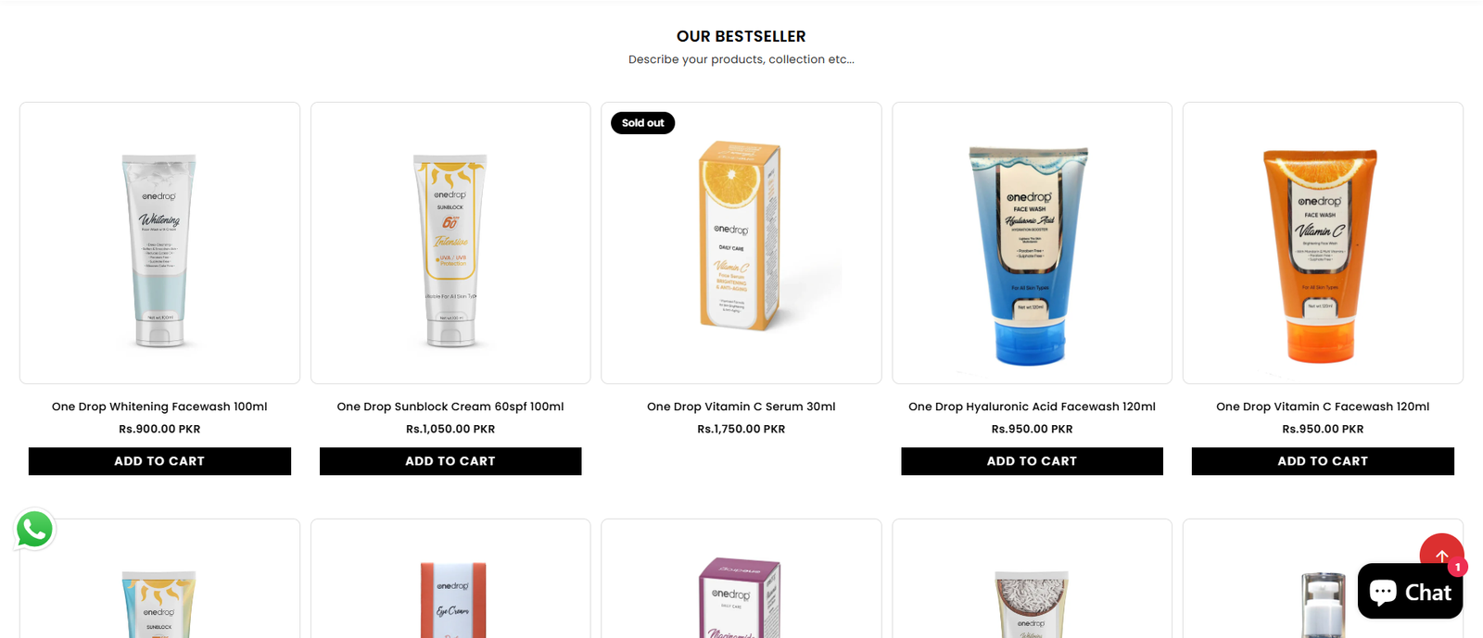This screenshot has height=638, width=1483.
Task: Open One Drop Vitamin C Facewash 120ml link
Action: coord(1323,407)
